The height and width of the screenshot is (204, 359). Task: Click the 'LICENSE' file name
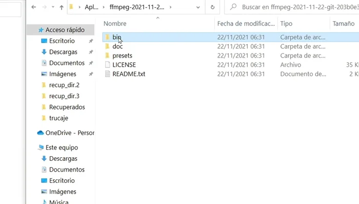click(x=124, y=65)
